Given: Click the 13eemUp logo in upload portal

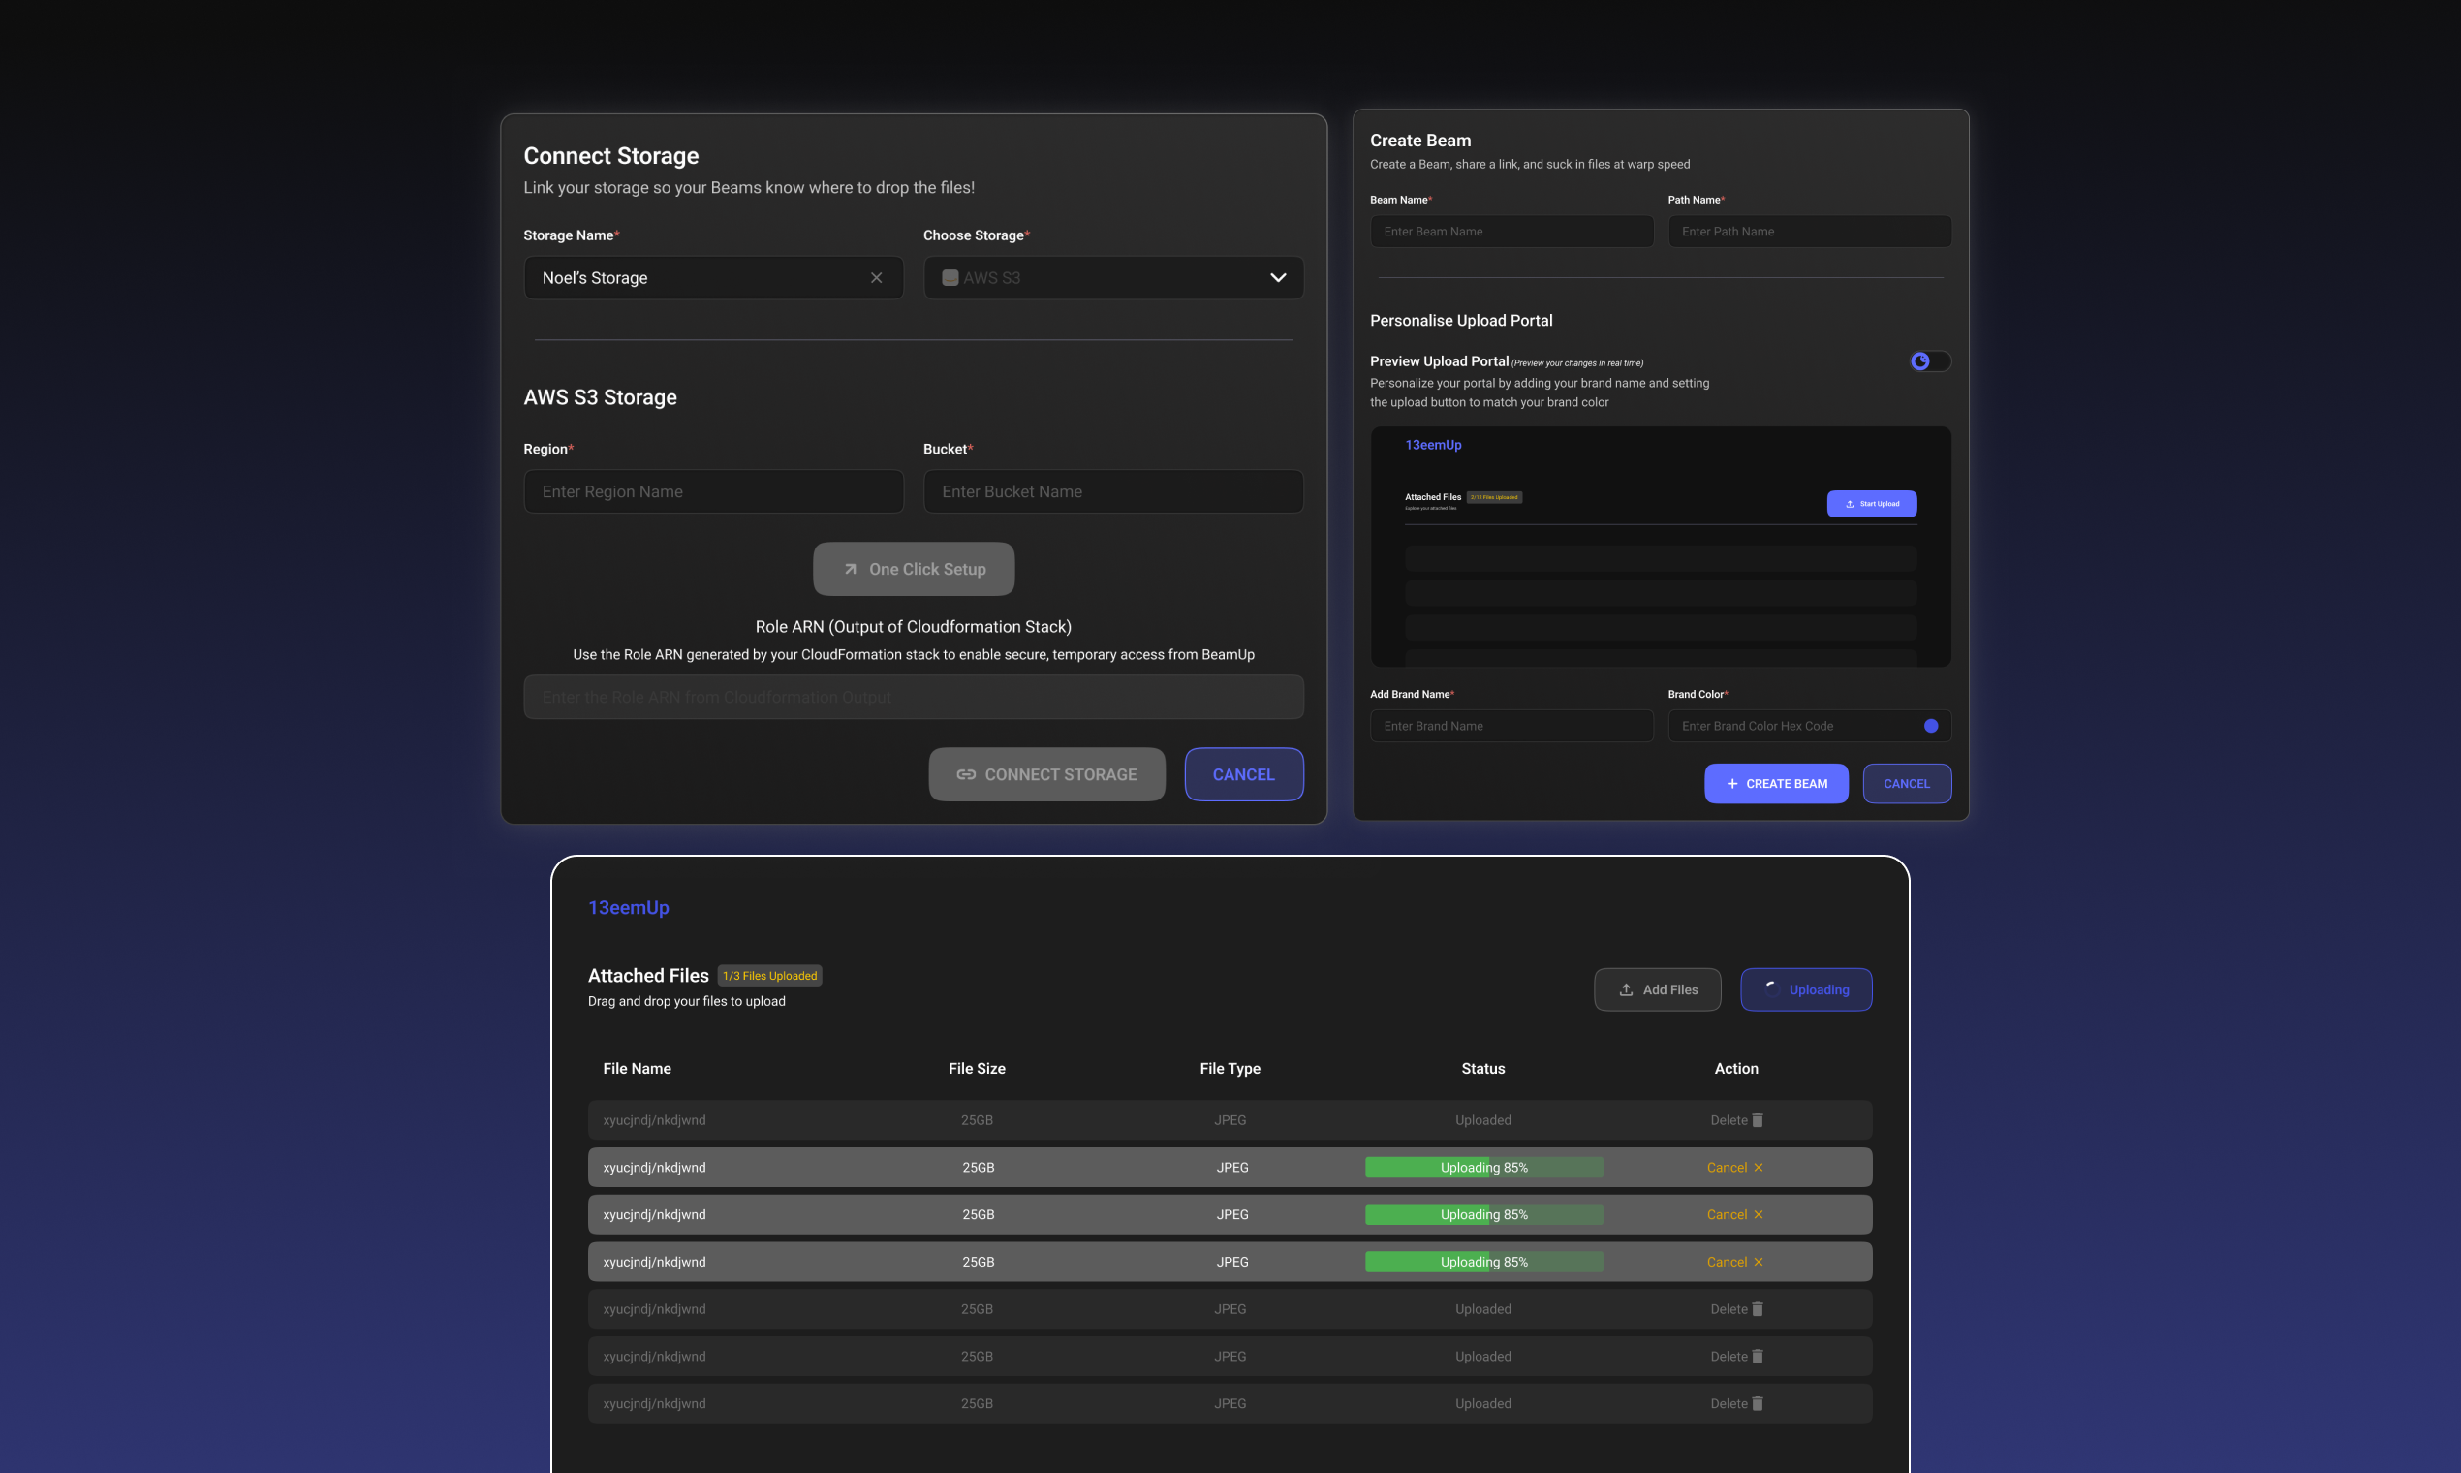Looking at the screenshot, I should (x=629, y=907).
